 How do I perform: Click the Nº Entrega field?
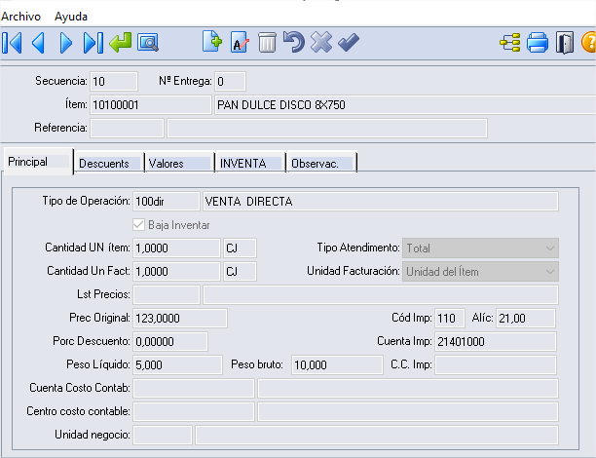231,82
